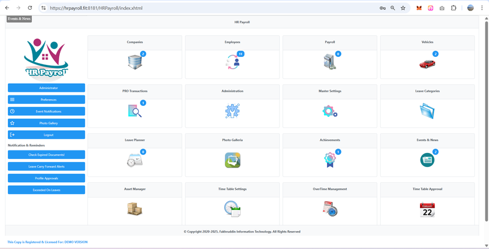
Task: Open the Payroll ATM icon
Action: point(329,62)
